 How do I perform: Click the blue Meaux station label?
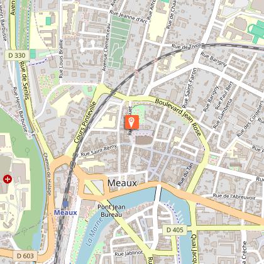pyautogui.click(x=65, y=212)
